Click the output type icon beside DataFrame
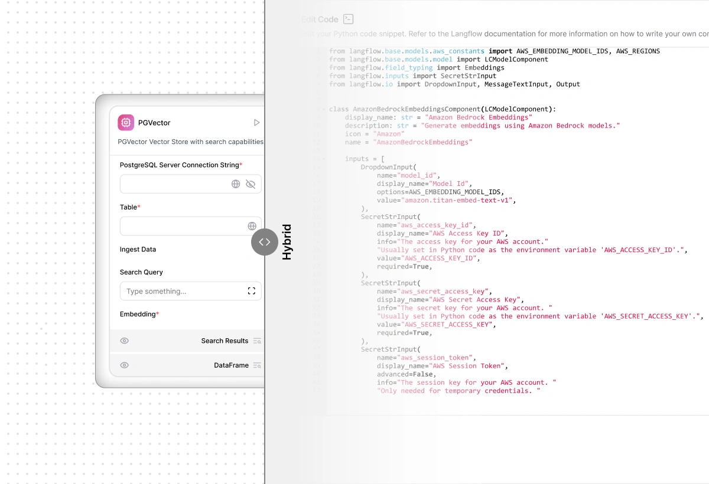The image size is (709, 484). (x=257, y=365)
